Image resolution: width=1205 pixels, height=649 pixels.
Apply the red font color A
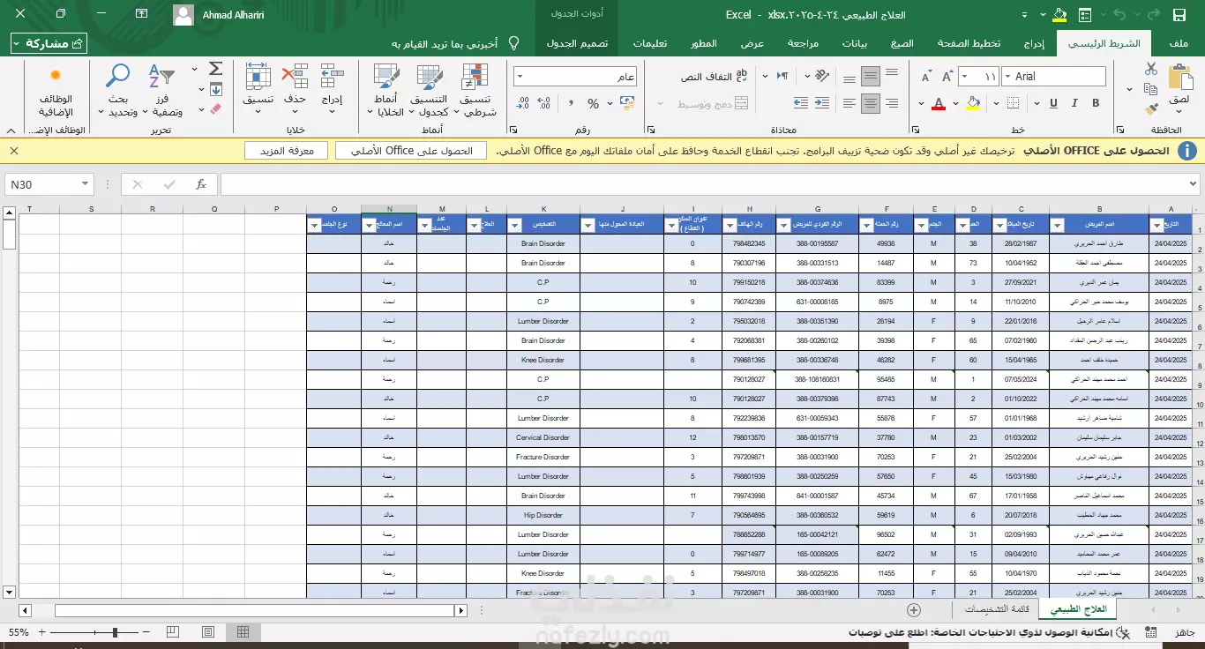click(939, 104)
